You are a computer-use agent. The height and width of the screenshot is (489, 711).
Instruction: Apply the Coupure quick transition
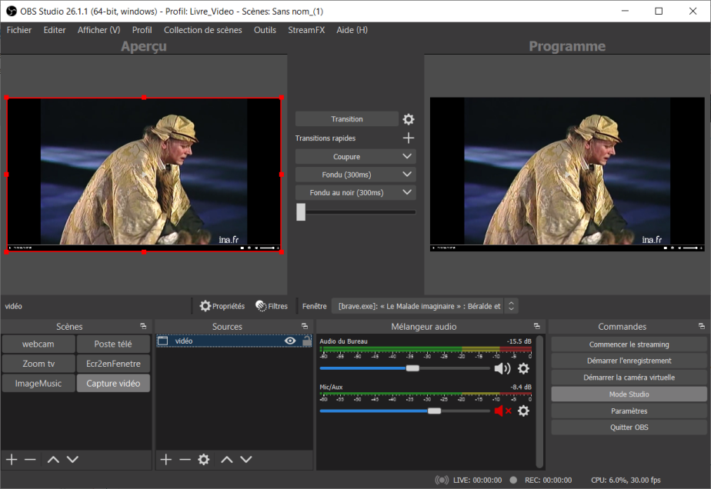347,156
